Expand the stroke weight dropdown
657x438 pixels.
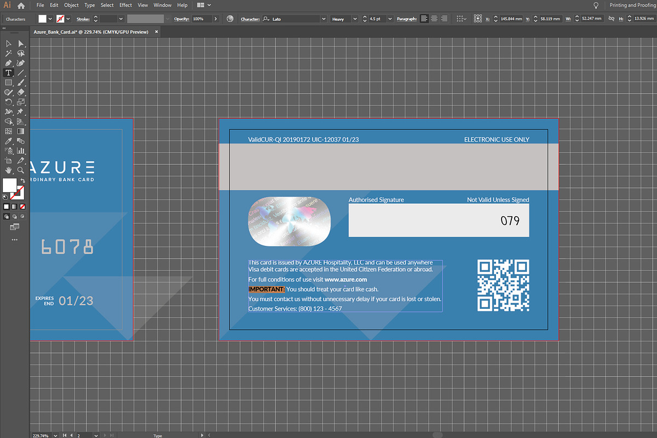point(121,19)
